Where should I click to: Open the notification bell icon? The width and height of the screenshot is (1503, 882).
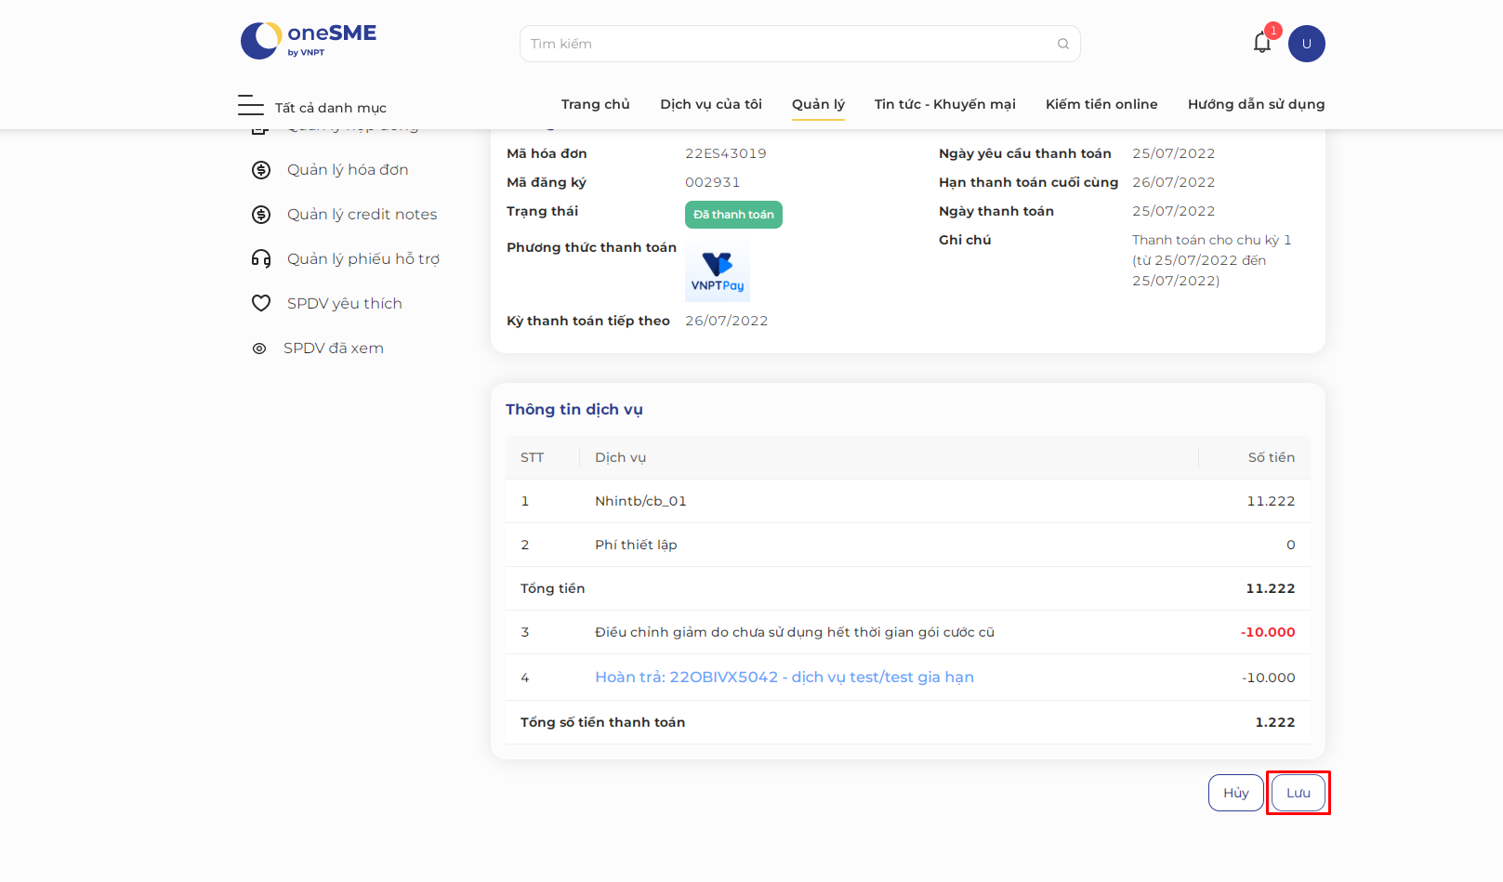[x=1261, y=43]
